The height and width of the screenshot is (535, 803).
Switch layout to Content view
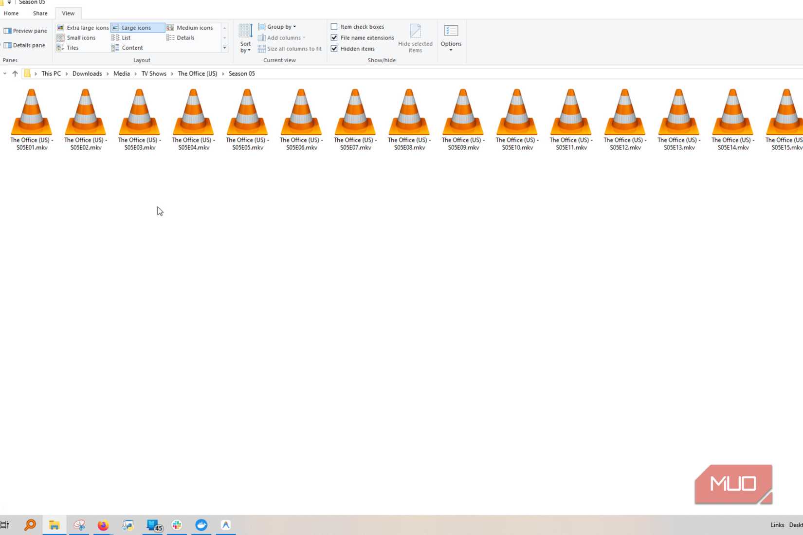tap(127, 48)
